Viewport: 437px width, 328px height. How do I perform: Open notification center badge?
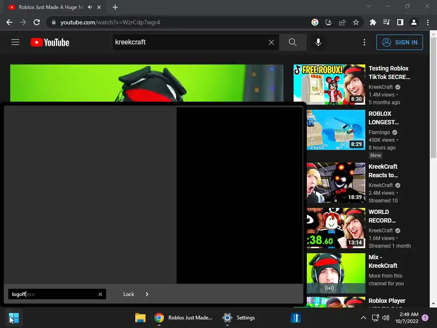(x=425, y=318)
